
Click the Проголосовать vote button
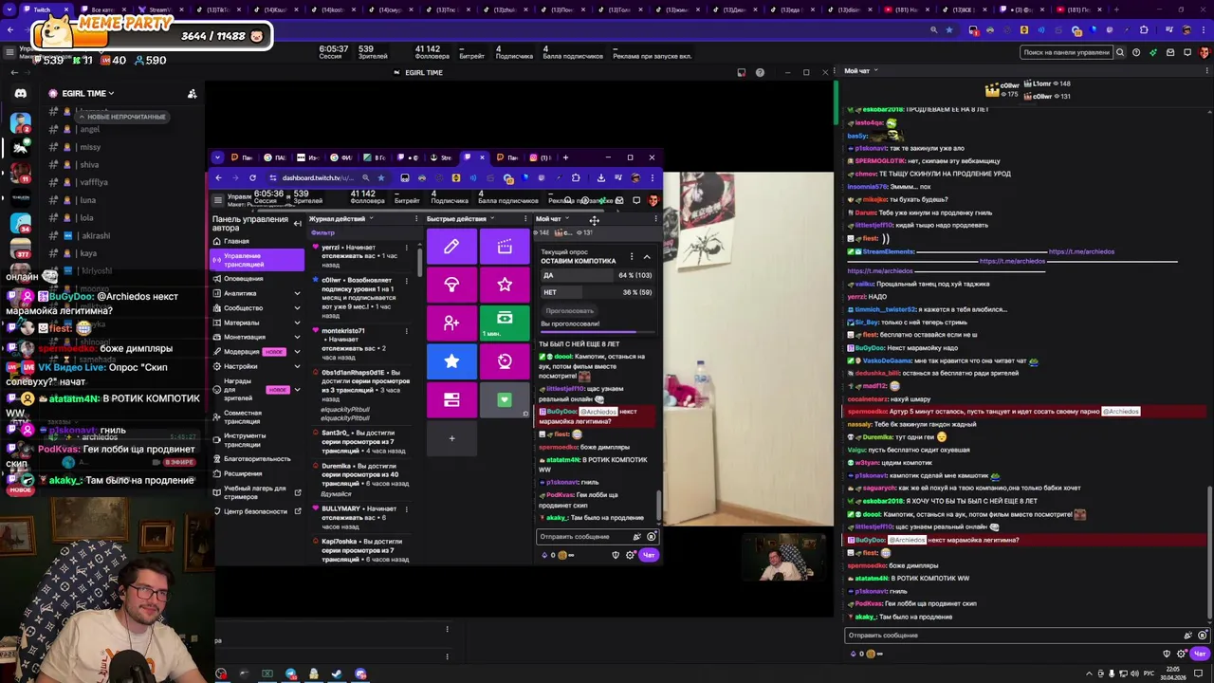tap(570, 311)
